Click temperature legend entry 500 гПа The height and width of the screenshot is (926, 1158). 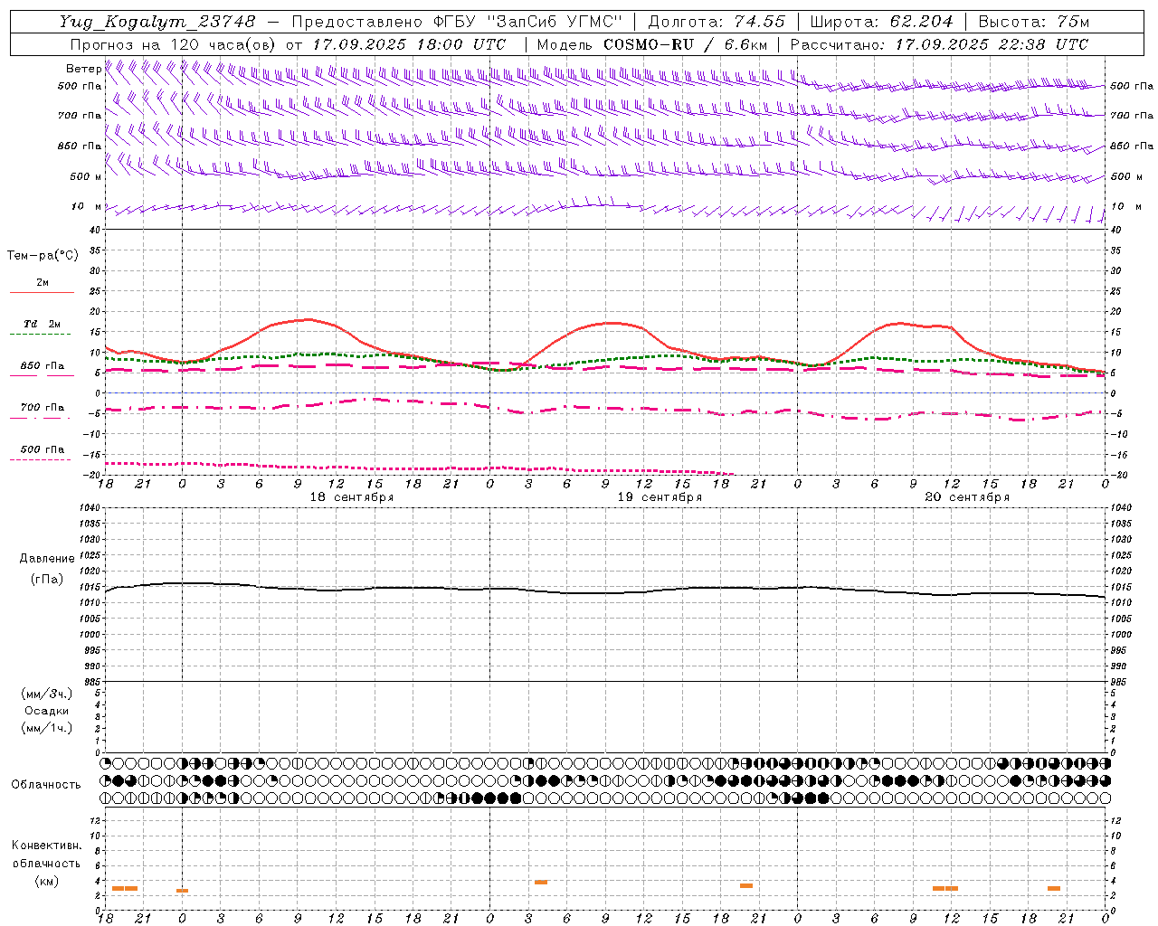click(43, 449)
